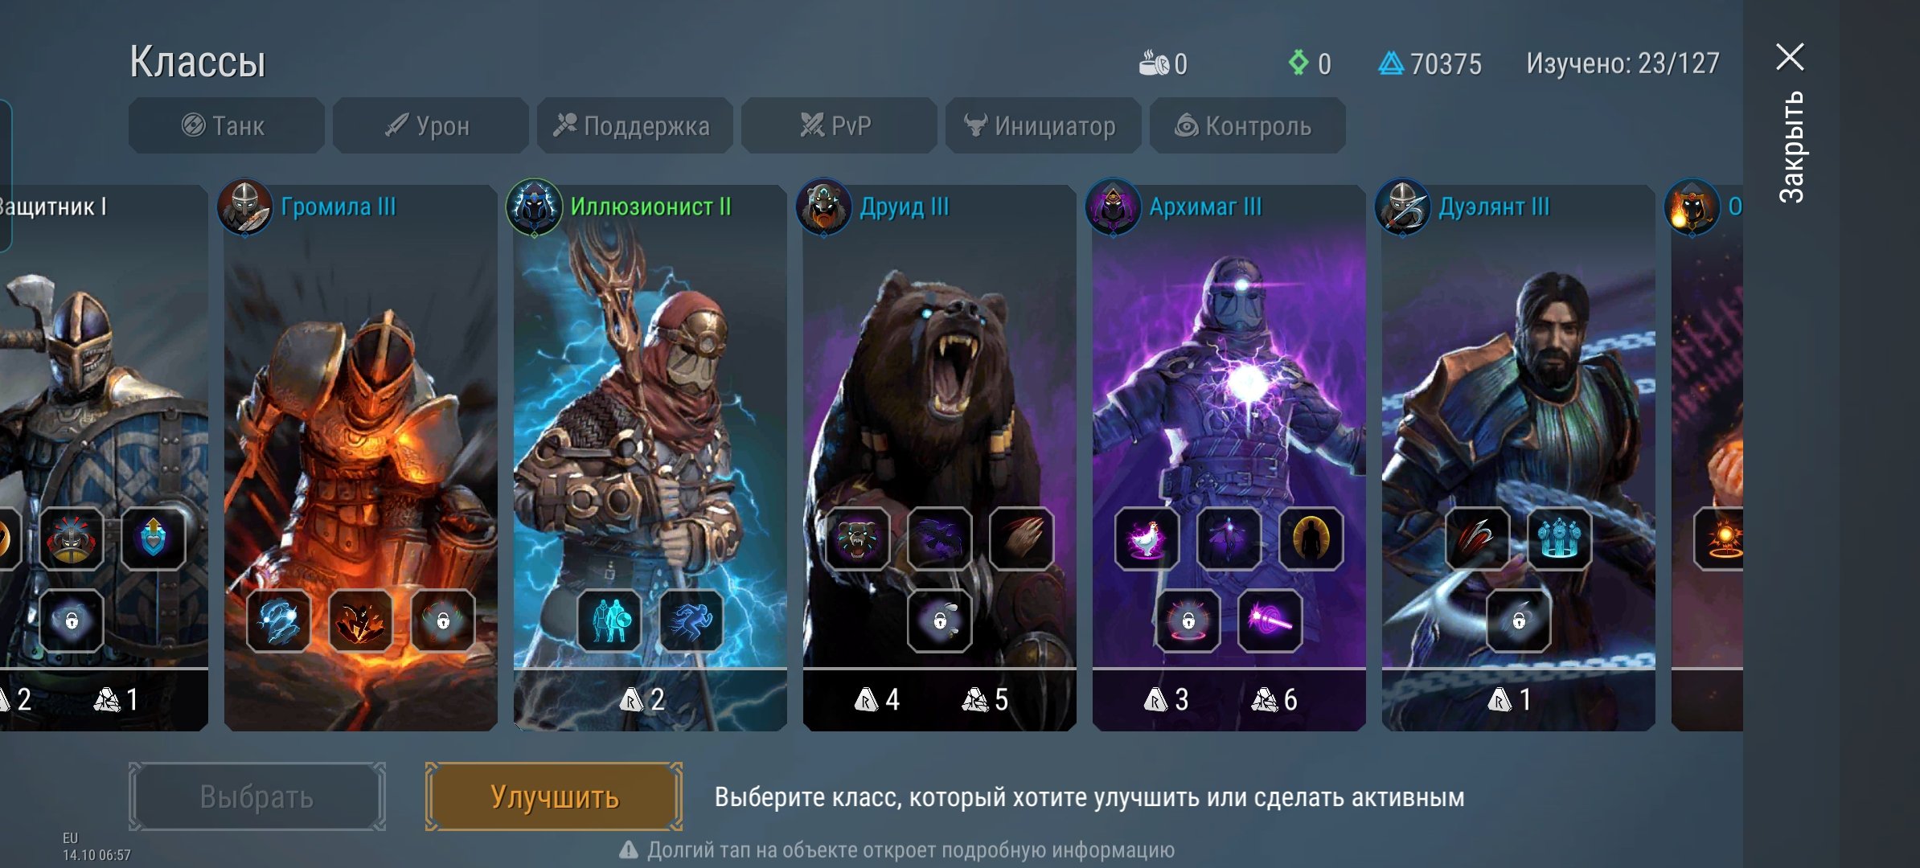Image resolution: width=1920 pixels, height=868 pixels.
Task: Filter classes by Поддержка
Action: 634,125
